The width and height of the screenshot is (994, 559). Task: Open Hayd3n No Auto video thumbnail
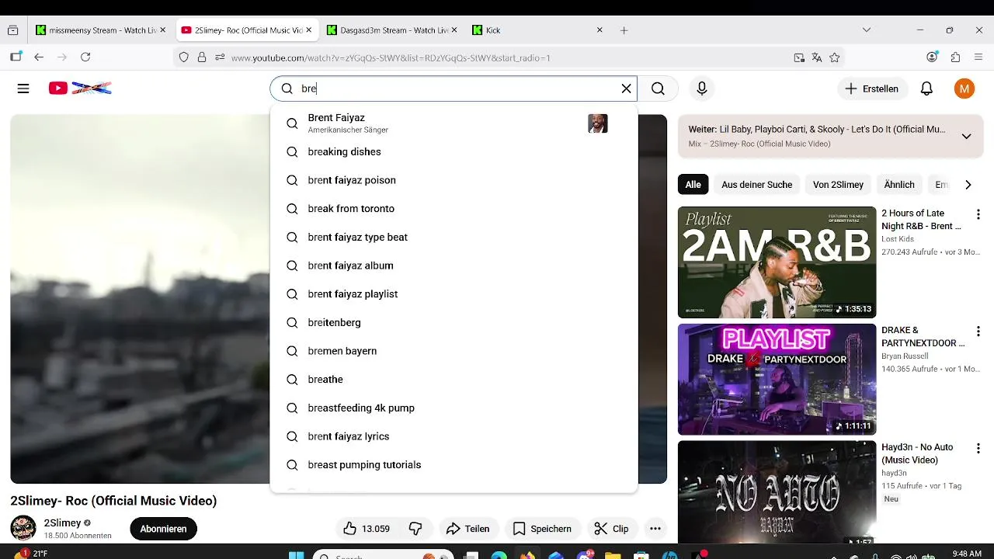pyautogui.click(x=777, y=492)
